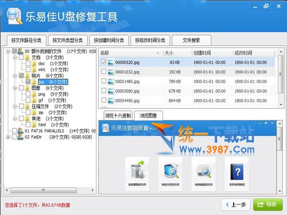Collapse the 文档 tree node
The width and height of the screenshot is (287, 215).
15,57
